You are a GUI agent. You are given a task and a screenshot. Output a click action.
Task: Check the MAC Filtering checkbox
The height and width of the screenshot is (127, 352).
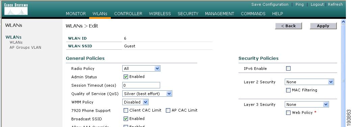click(x=288, y=90)
